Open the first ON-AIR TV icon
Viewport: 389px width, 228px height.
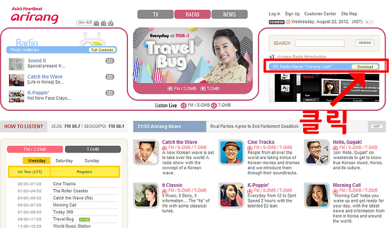[x=97, y=23]
